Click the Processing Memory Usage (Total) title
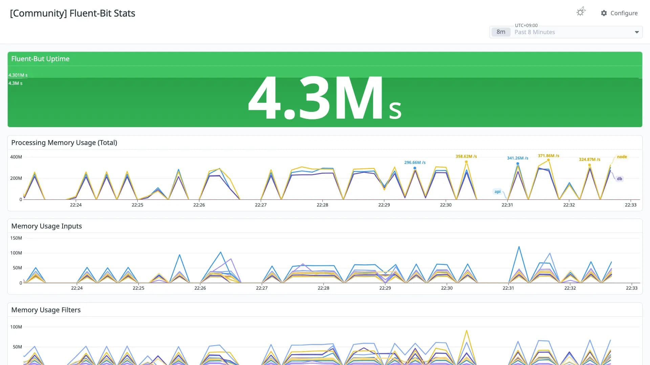This screenshot has height=365, width=650. pyautogui.click(x=64, y=142)
